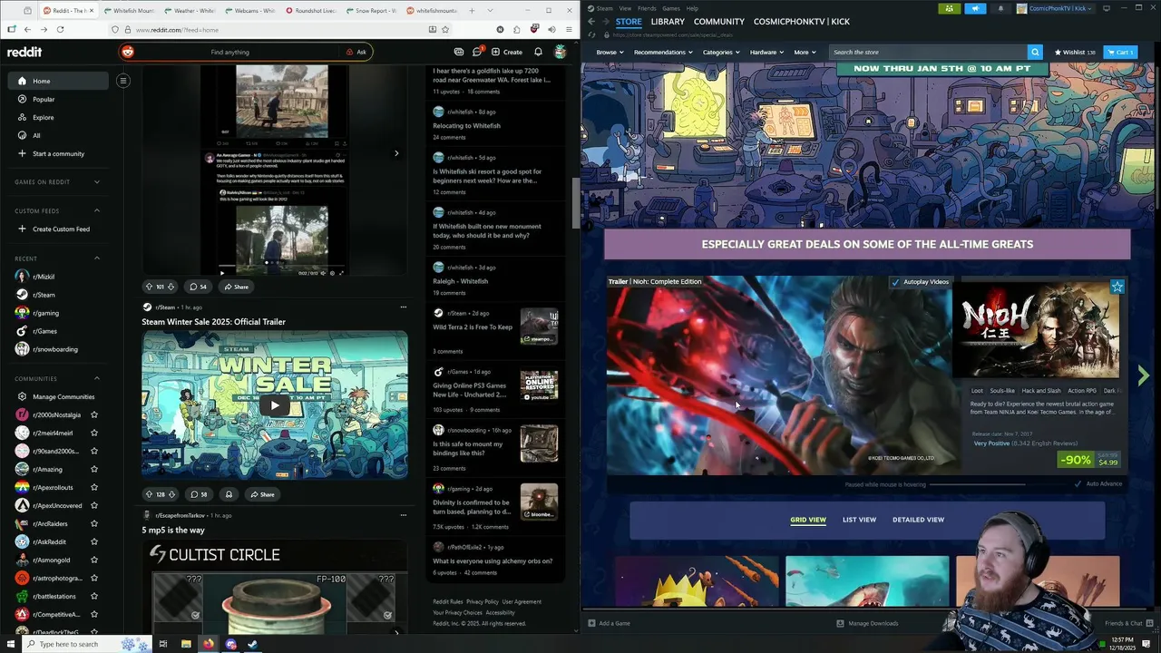The image size is (1161, 653).
Task: Switch to List View on Steam sale
Action: tap(859, 520)
